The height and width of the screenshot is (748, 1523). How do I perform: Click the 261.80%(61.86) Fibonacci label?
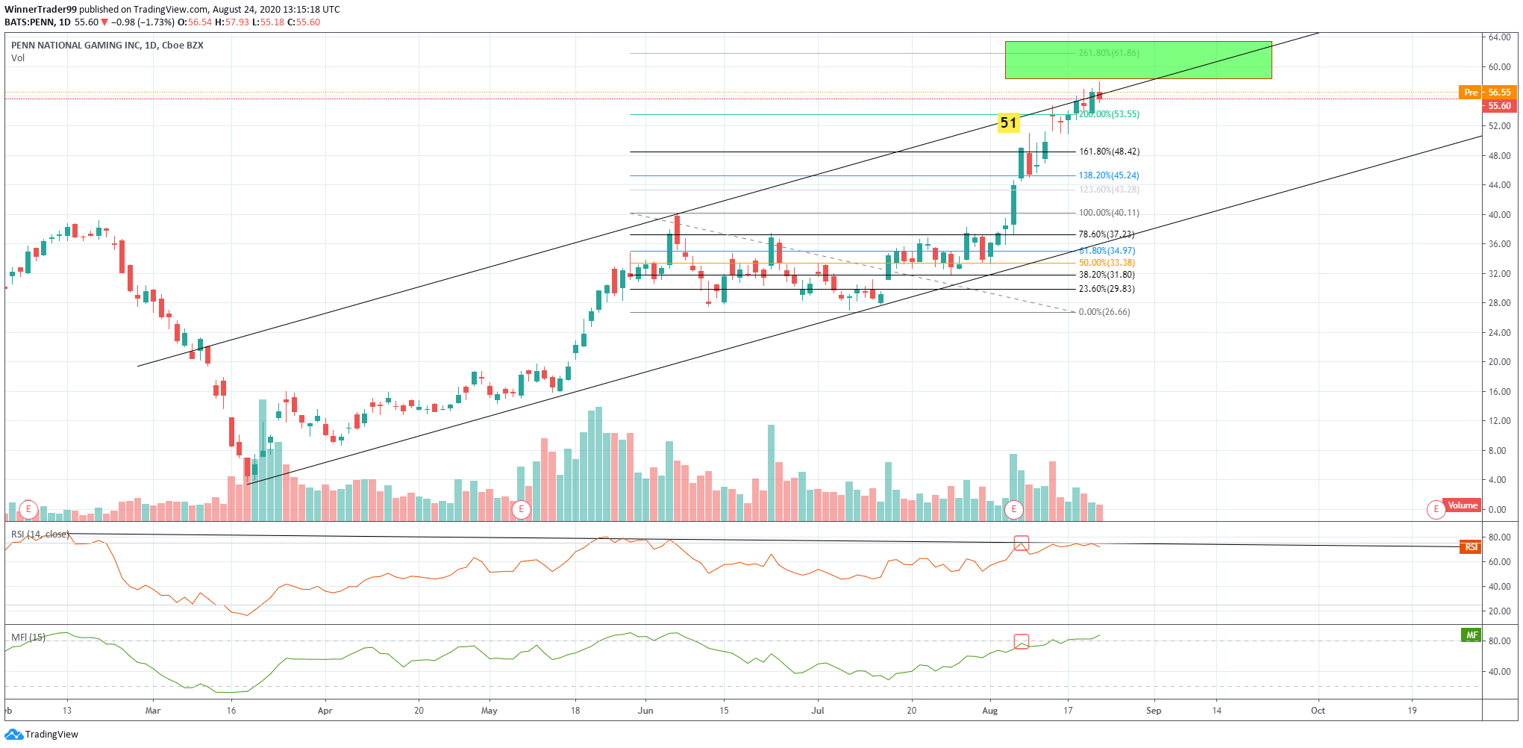pos(1109,53)
